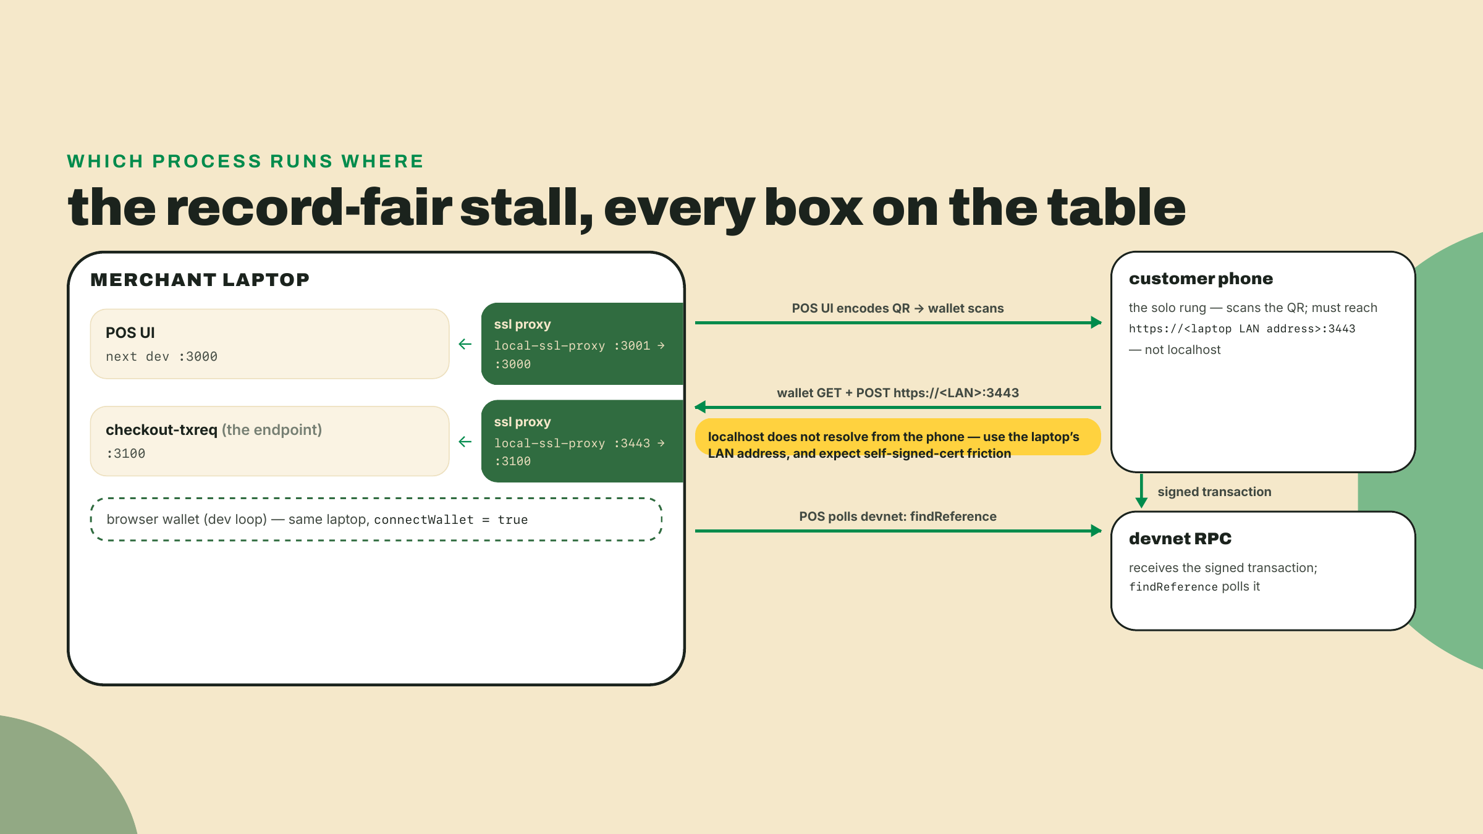1483x834 pixels.
Task: Click 'wallet GET + POST https://<LAN>:3443' label
Action: (x=898, y=393)
